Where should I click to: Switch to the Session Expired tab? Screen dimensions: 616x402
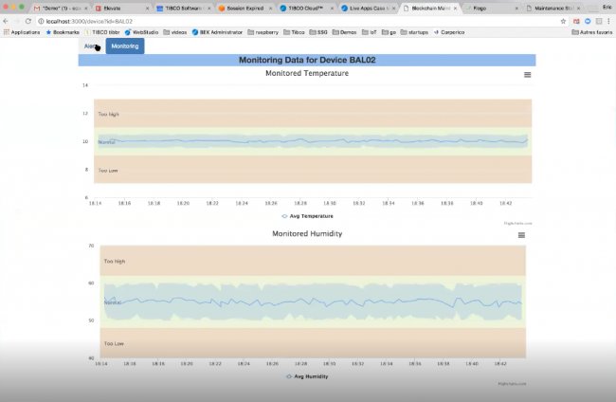point(245,8)
